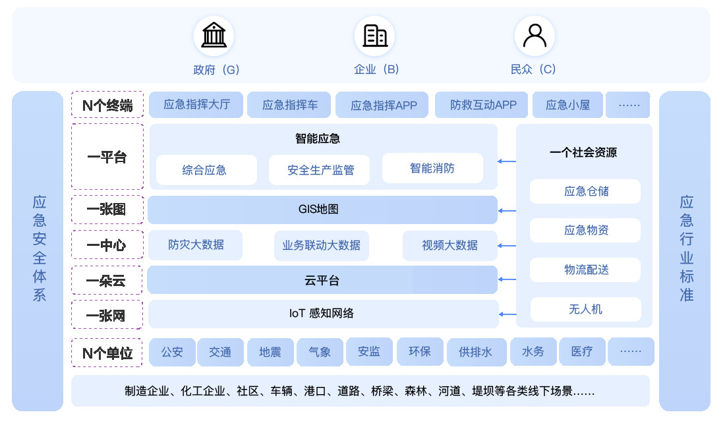Click the 应急安全体系 vertical pillar
This screenshot has height=435, width=725.
(x=38, y=251)
